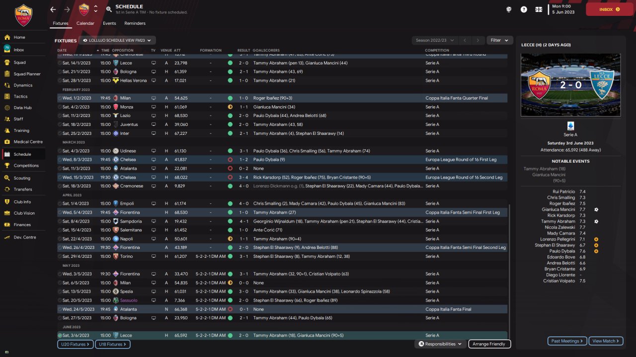This screenshot has width=636, height=357.
Task: Open U18 Fixtures
Action: point(113,344)
